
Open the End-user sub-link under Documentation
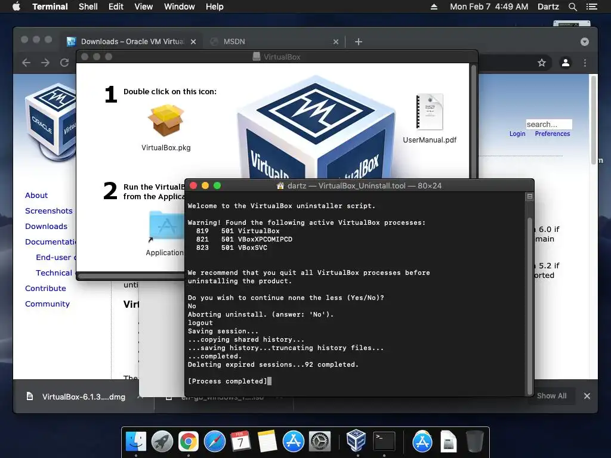(55, 258)
